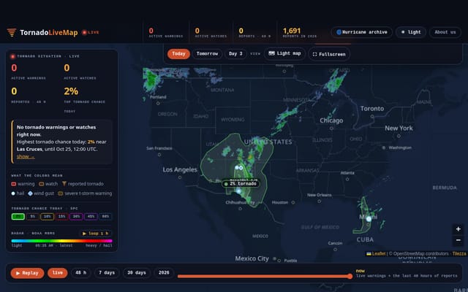Open the Hurricane archive page
This screenshot has width=468, height=292.
pyautogui.click(x=362, y=32)
